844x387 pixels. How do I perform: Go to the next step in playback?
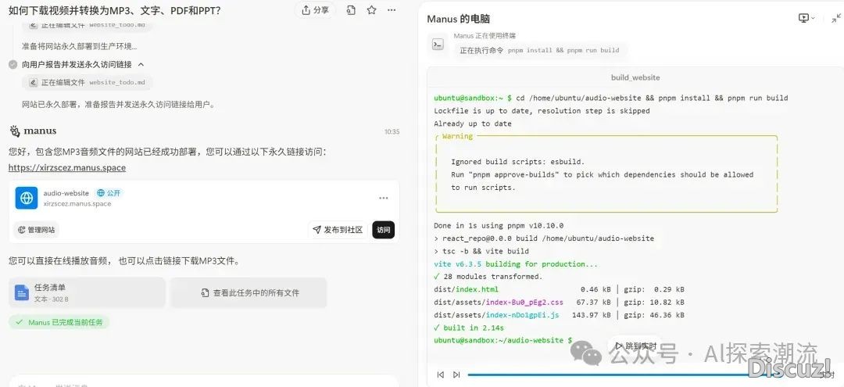pyautogui.click(x=456, y=374)
